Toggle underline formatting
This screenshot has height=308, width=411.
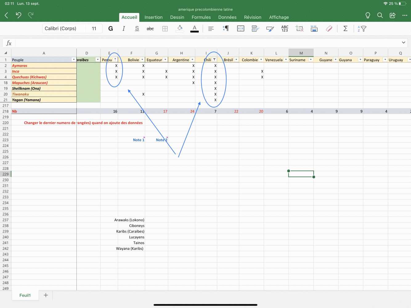tap(137, 29)
